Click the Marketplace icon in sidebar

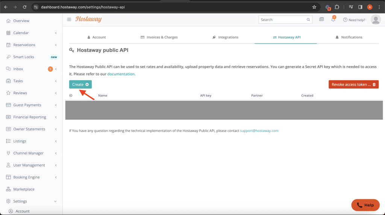click(8, 189)
